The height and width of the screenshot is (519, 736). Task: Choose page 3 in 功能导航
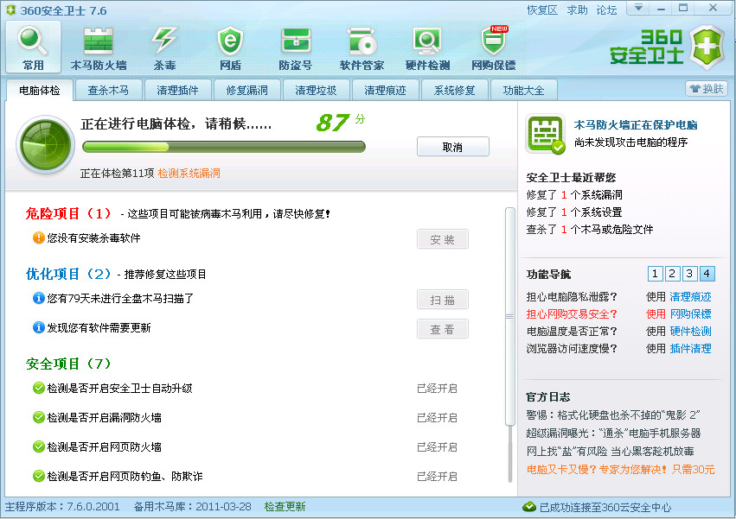coord(689,274)
